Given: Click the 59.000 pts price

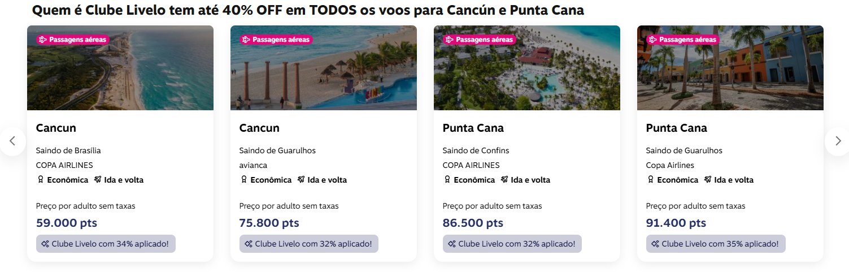Looking at the screenshot, I should [67, 223].
